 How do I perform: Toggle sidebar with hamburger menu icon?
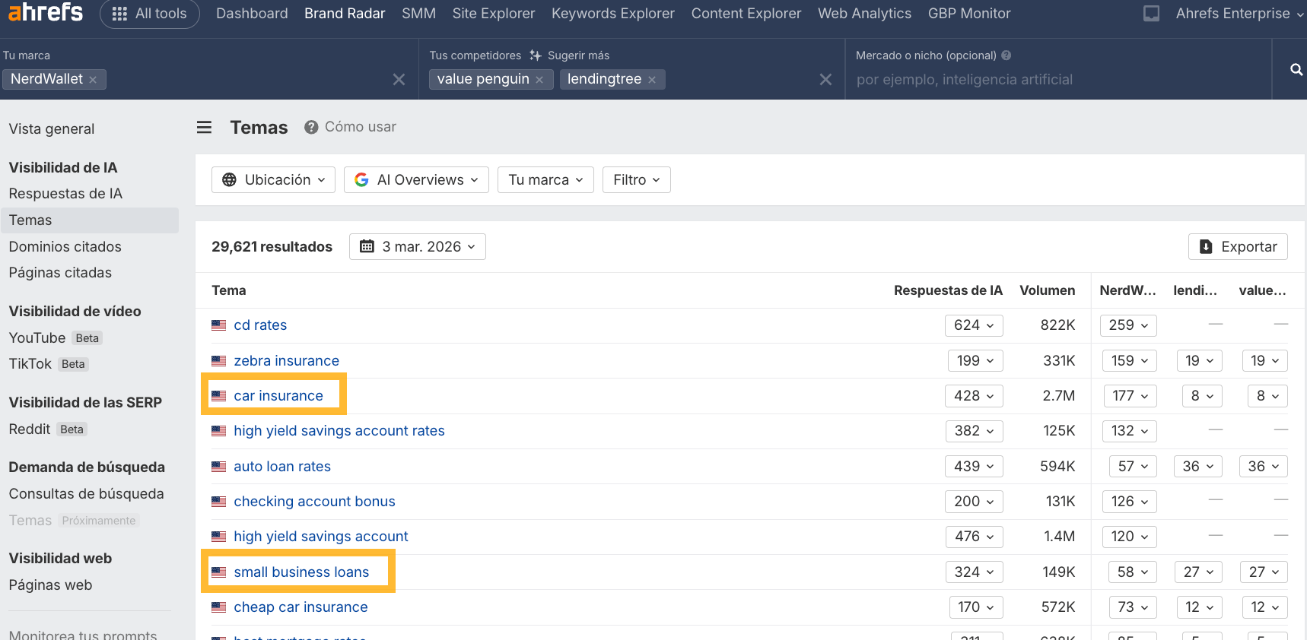[204, 128]
